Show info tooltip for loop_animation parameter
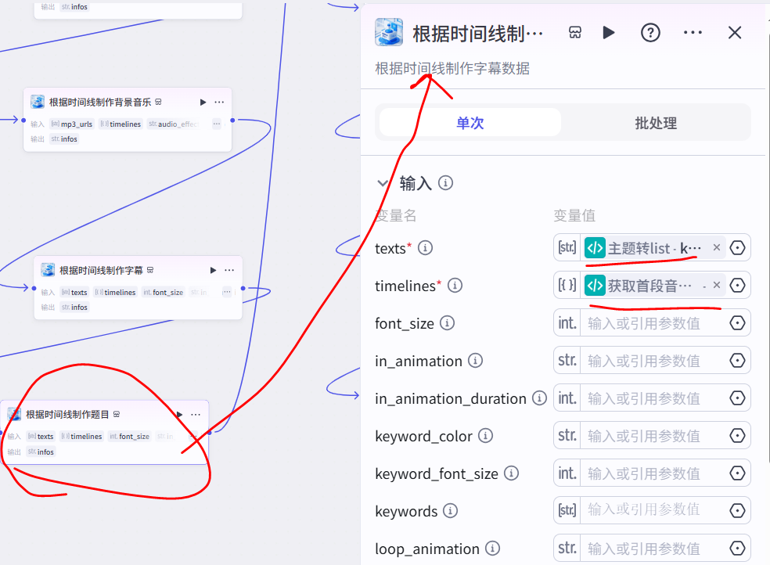 coord(492,549)
